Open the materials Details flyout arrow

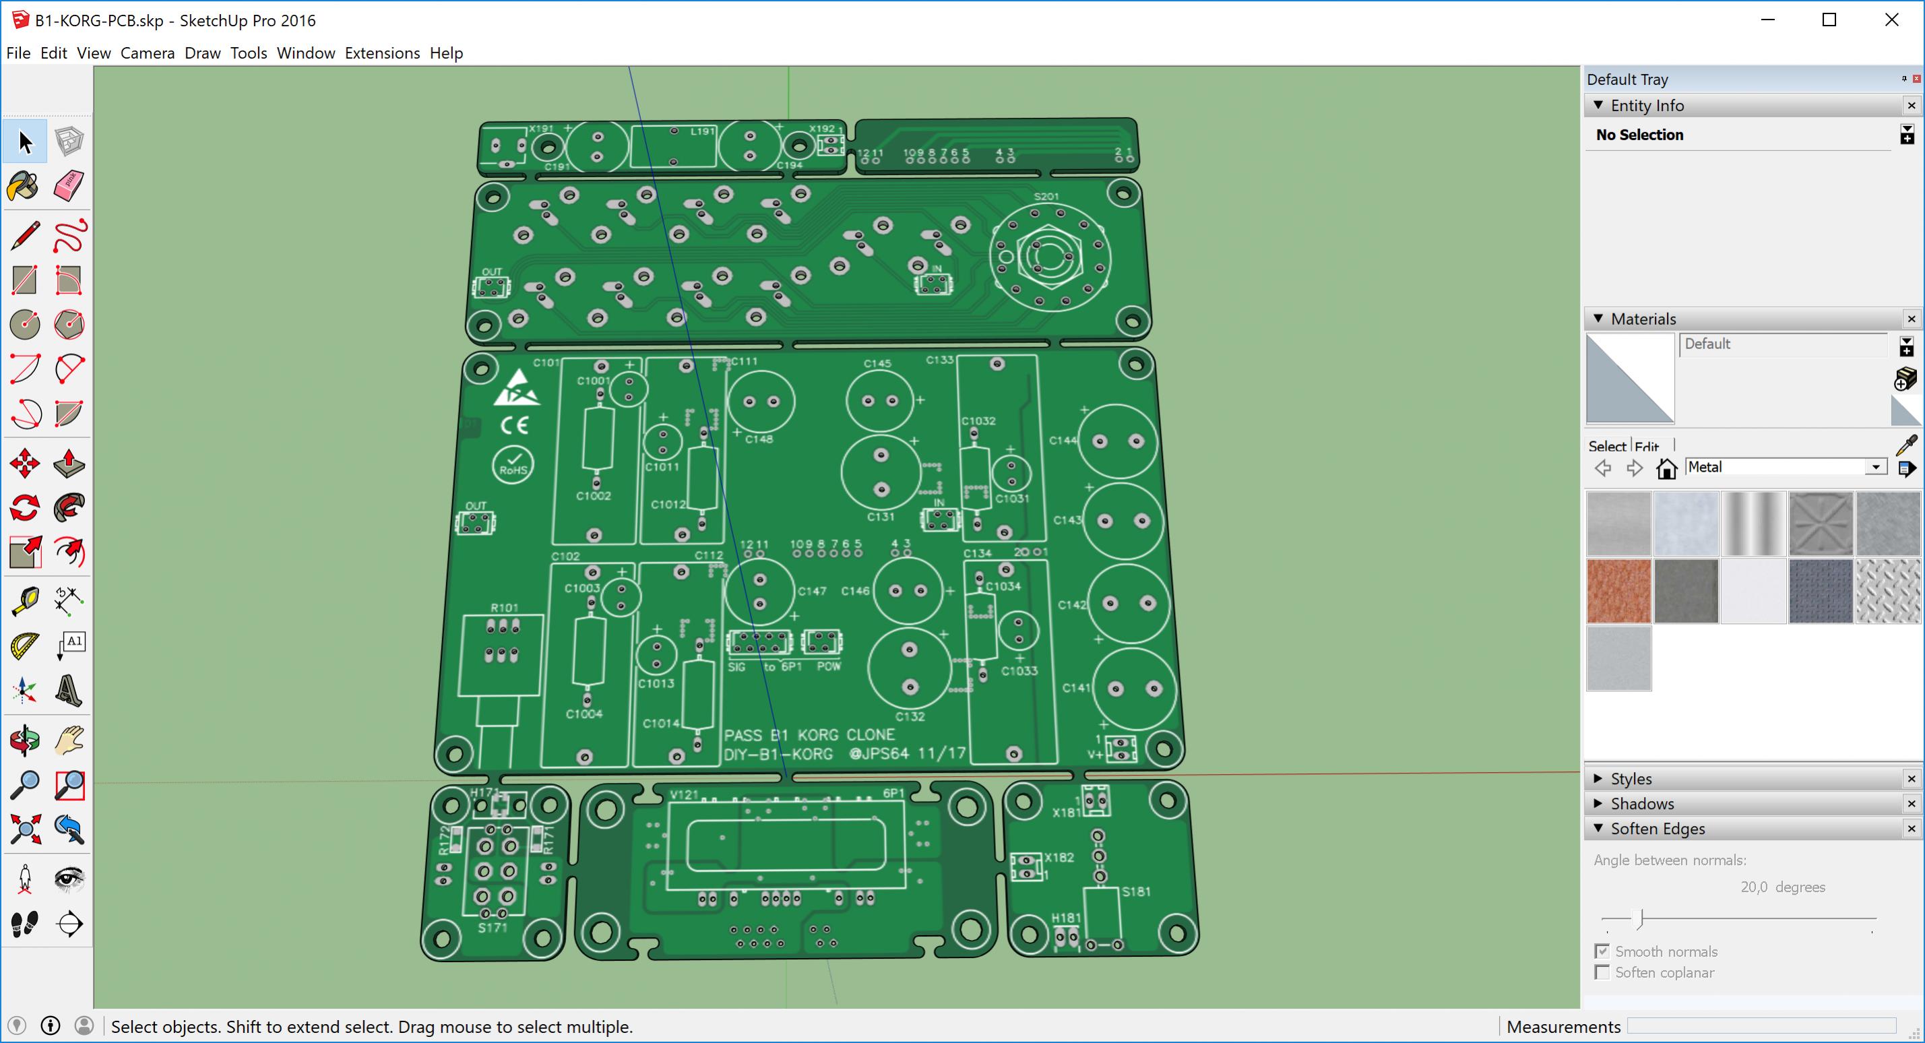[x=1907, y=468]
